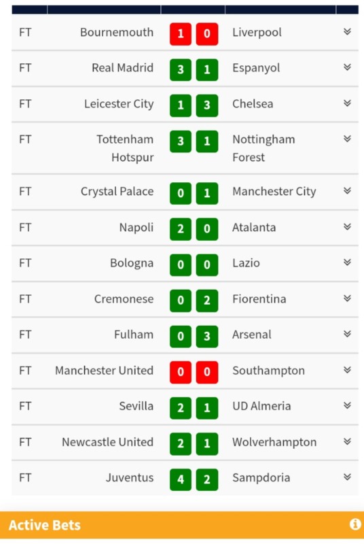Expand the Tottenham Hotspur vs Nottingham Forest row
Image resolution: width=364 pixels, height=544 pixels.
click(347, 139)
